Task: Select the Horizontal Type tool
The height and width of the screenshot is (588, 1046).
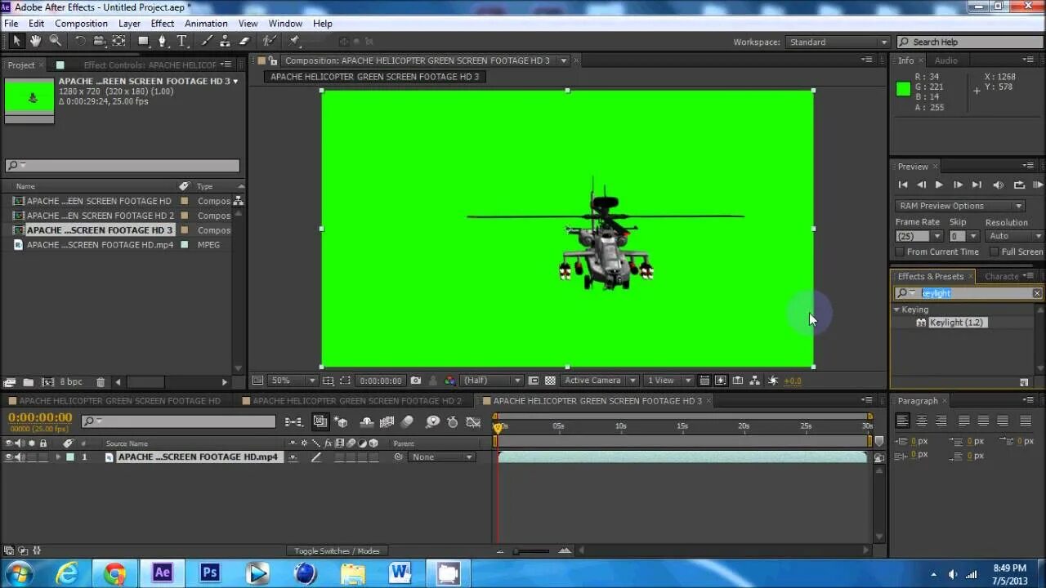Action: pyautogui.click(x=182, y=41)
